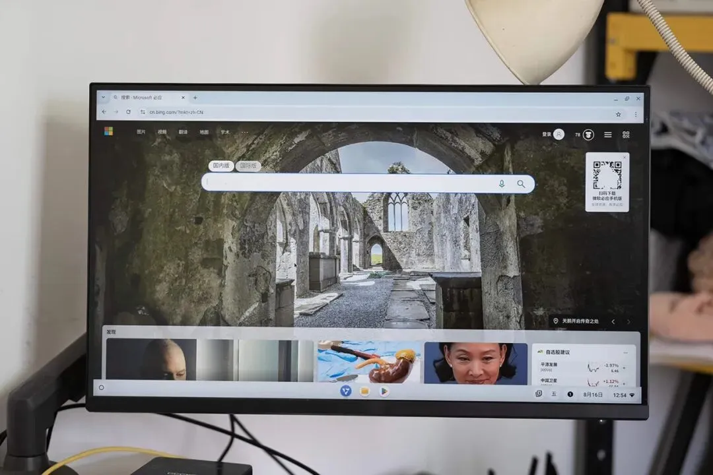Select the 国内版 domestic version

point(221,166)
